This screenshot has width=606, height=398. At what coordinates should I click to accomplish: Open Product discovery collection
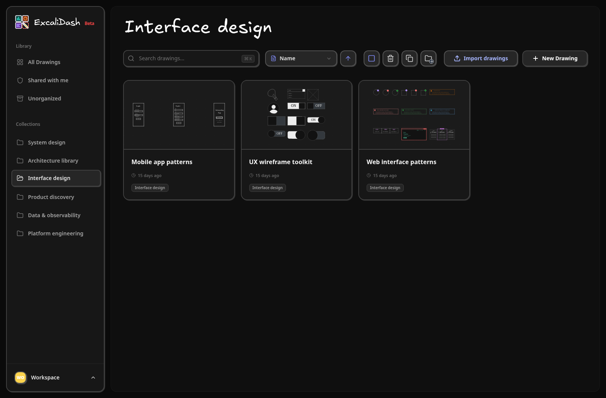coord(56,197)
